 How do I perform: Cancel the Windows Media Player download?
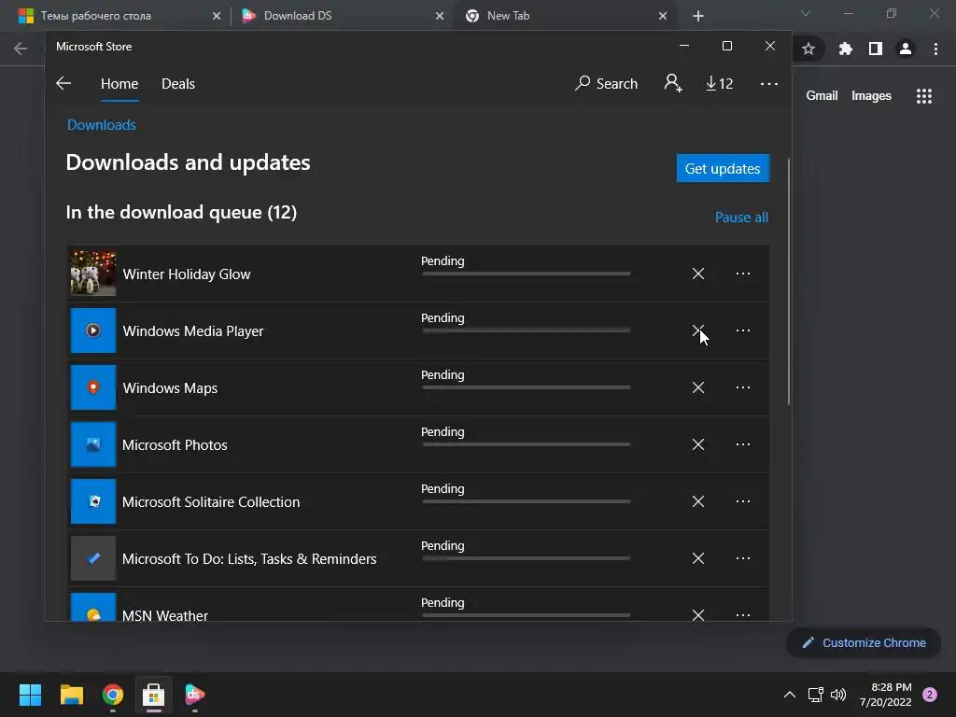[x=698, y=330]
